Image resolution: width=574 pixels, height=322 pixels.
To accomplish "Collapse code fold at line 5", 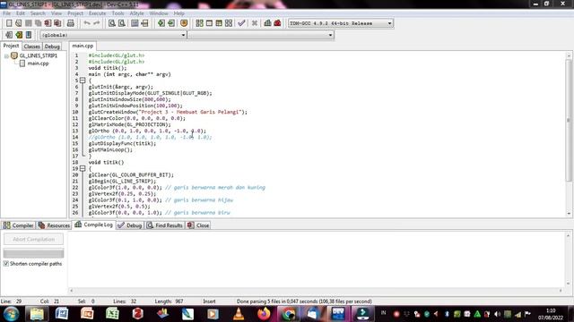I will pos(83,80).
